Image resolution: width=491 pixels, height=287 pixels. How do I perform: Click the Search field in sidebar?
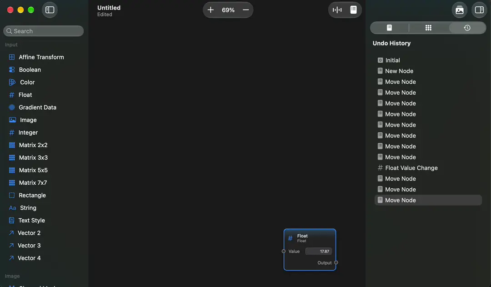44,31
